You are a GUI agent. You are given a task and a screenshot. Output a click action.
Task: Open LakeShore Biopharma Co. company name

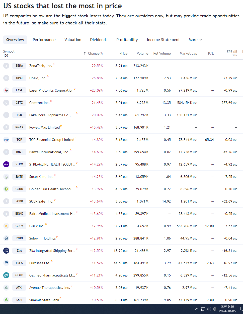[52, 115]
